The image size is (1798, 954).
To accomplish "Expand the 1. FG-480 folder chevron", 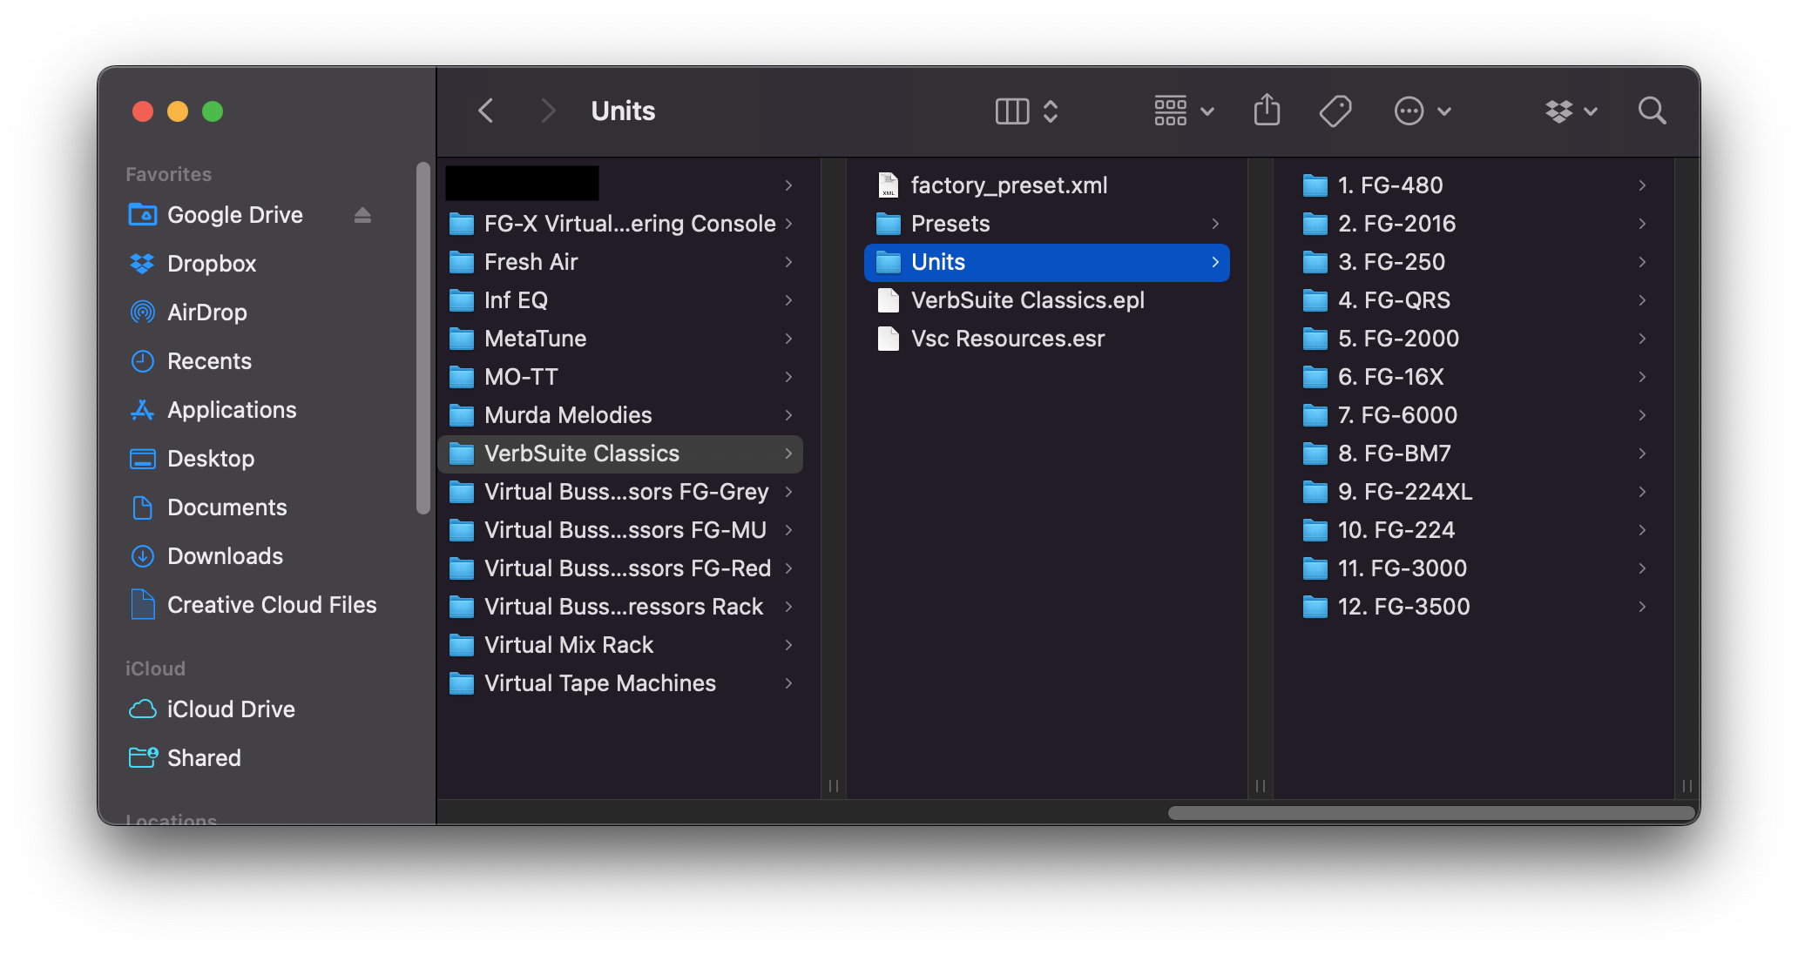I will [x=1642, y=185].
